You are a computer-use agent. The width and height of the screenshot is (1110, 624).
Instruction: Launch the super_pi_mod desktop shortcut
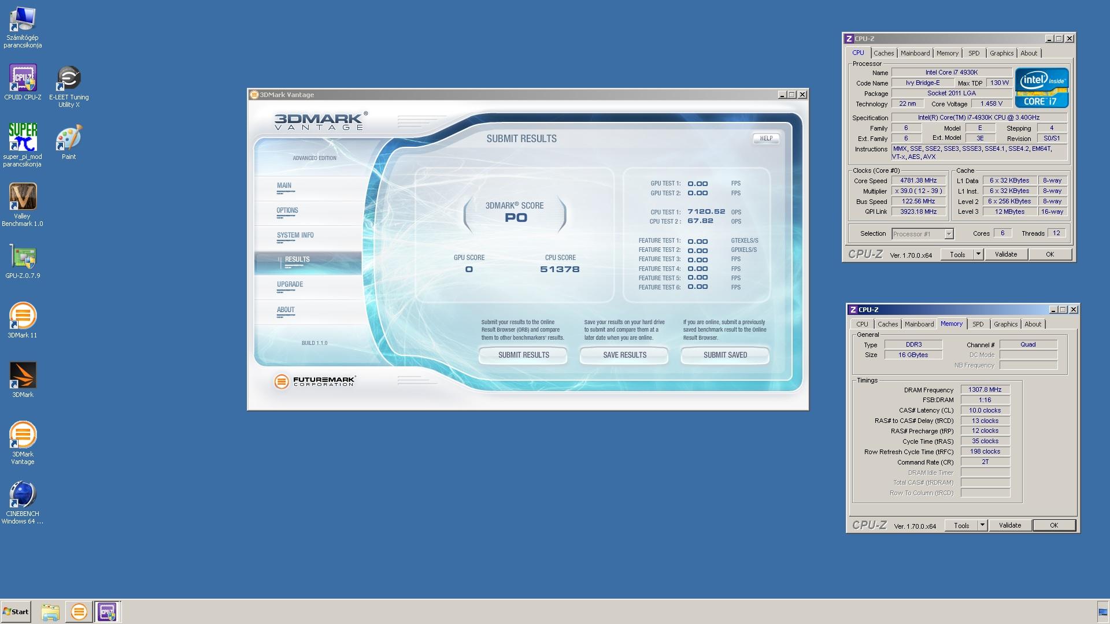click(x=23, y=138)
